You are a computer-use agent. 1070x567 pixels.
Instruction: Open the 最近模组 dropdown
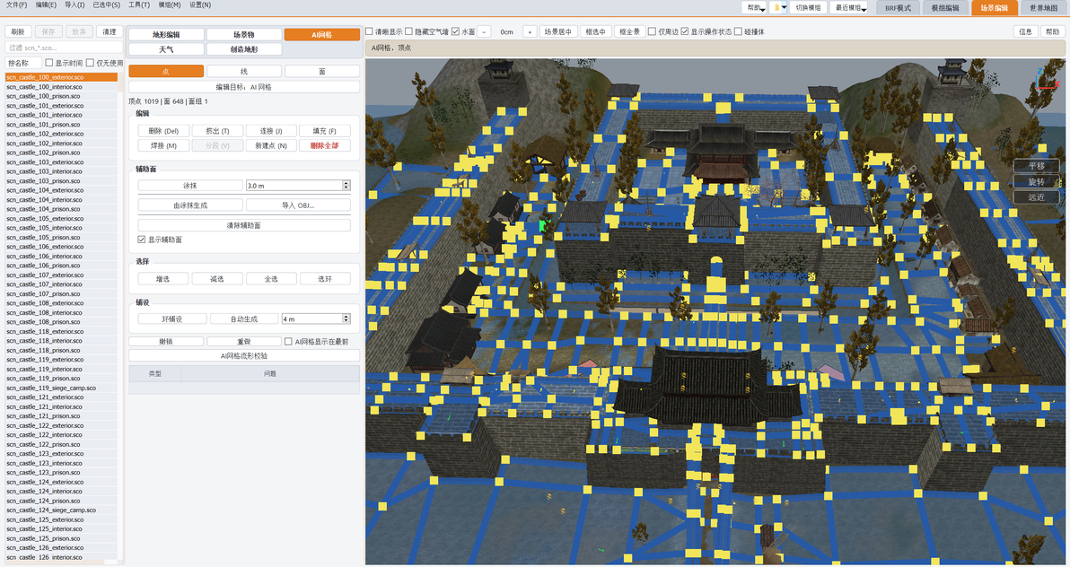click(849, 7)
